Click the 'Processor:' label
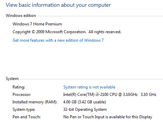This screenshot has width=163, height=122. (22, 95)
